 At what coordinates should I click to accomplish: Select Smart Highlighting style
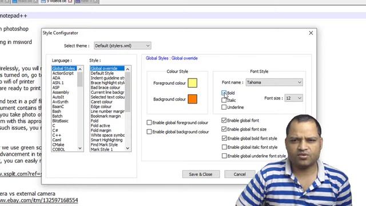coord(108,140)
